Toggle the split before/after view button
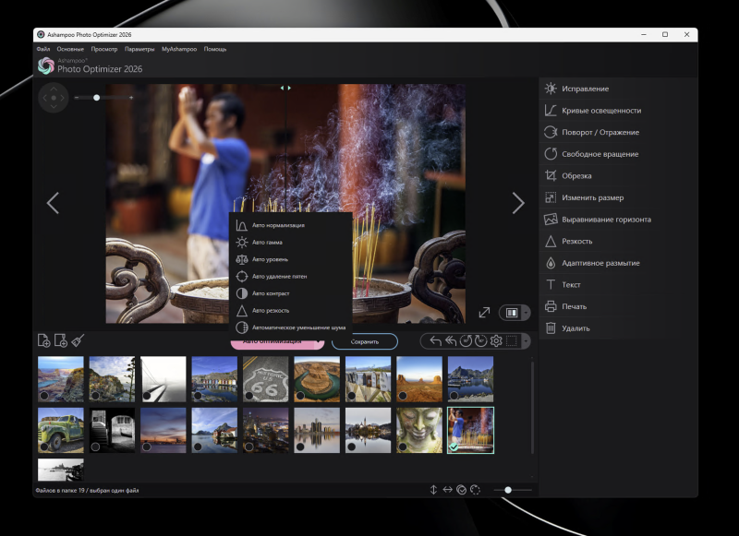Screen dimensions: 739x536 [x=512, y=313]
